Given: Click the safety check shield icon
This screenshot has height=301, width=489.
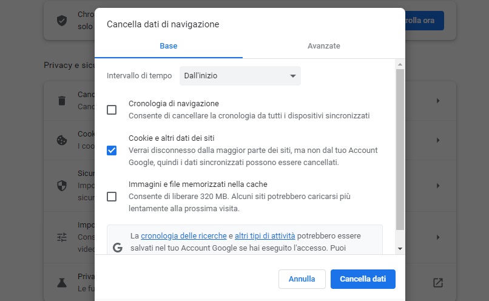Looking at the screenshot, I should coord(61,21).
